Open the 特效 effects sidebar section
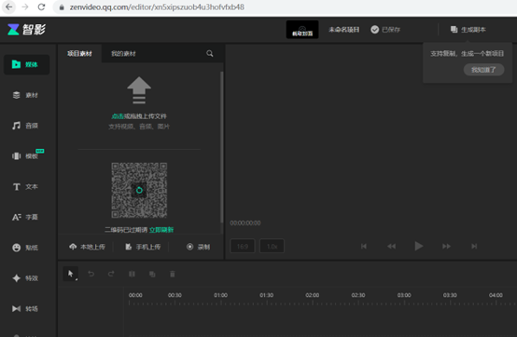 pyautogui.click(x=26, y=278)
